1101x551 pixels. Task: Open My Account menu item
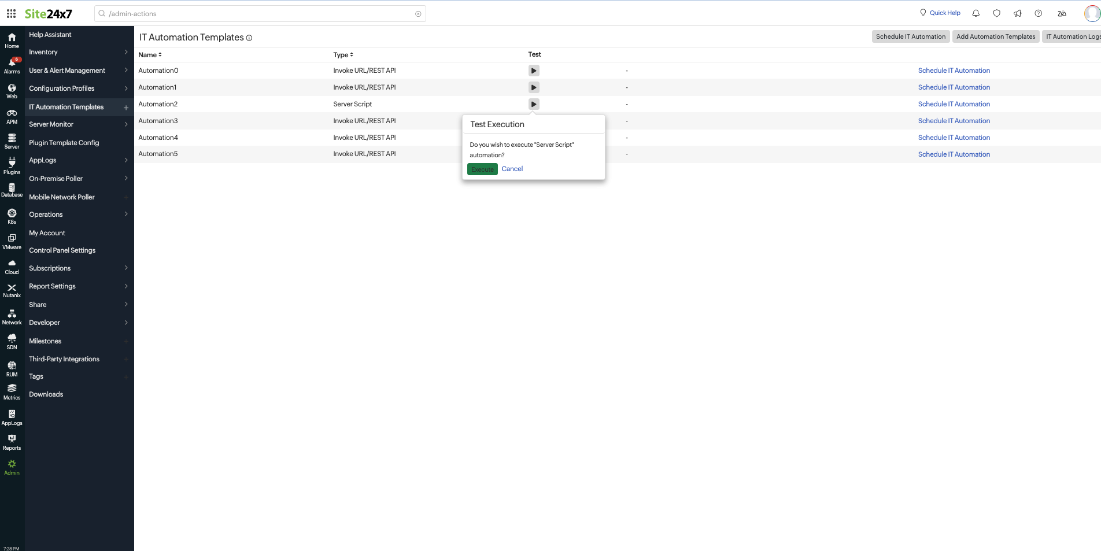[x=47, y=233]
